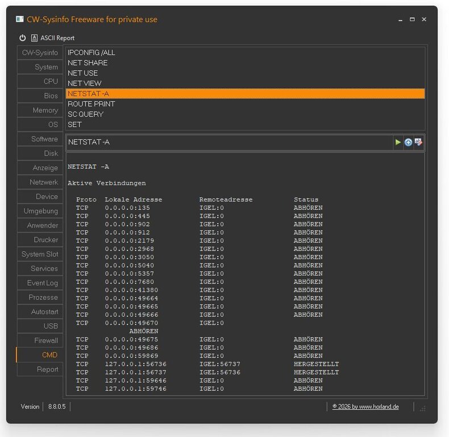The width and height of the screenshot is (449, 437).
Task: Click the edit command icon beside plus
Action: pos(418,142)
